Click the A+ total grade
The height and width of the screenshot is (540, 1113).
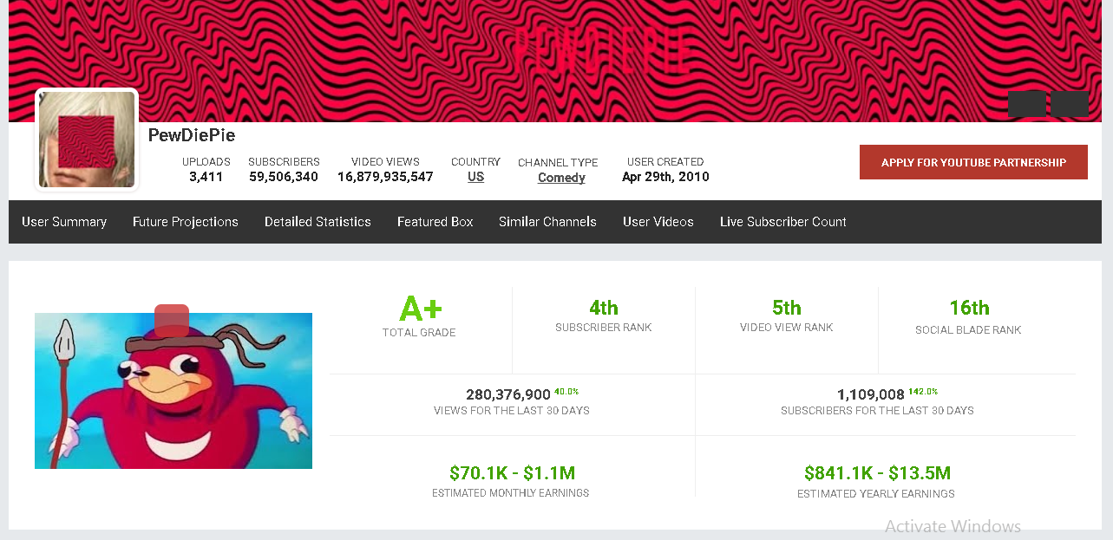pyautogui.click(x=420, y=309)
